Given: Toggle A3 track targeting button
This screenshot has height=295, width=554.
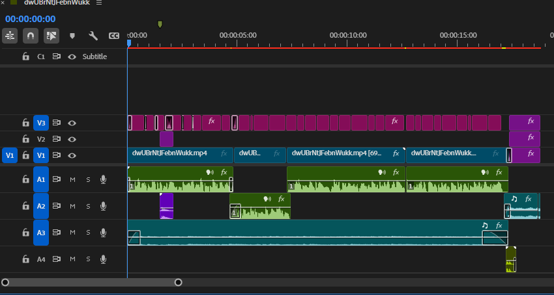Looking at the screenshot, I should (41, 233).
